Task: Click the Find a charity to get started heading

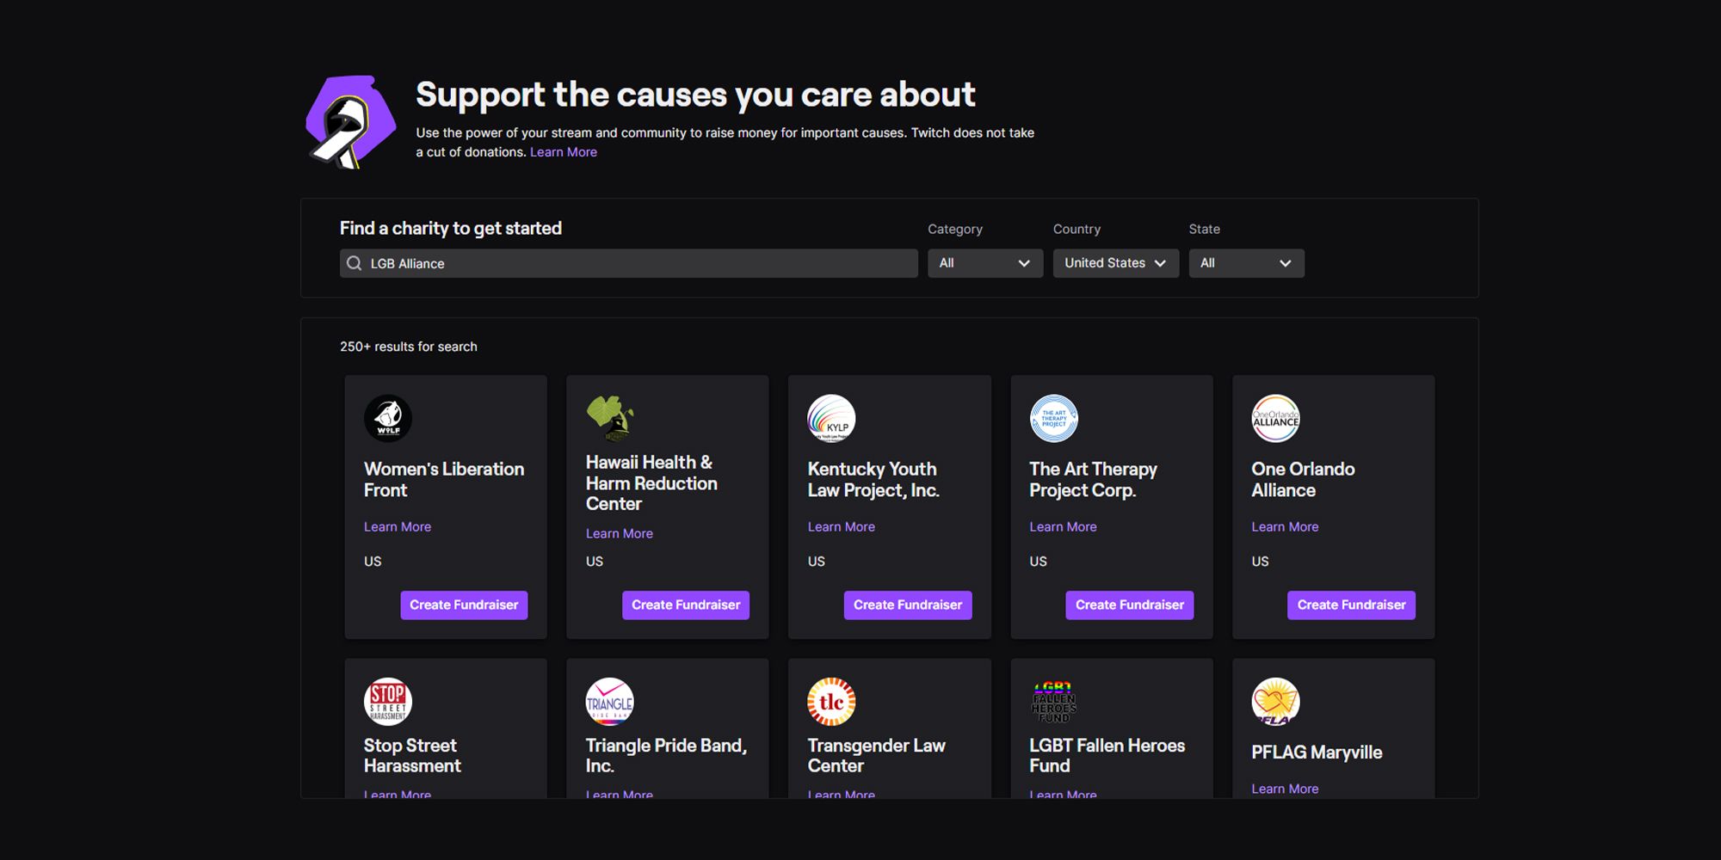Action: pos(451,228)
